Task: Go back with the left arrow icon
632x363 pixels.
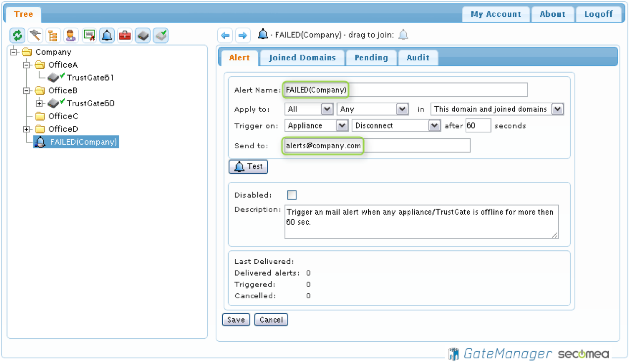Action: pos(225,35)
